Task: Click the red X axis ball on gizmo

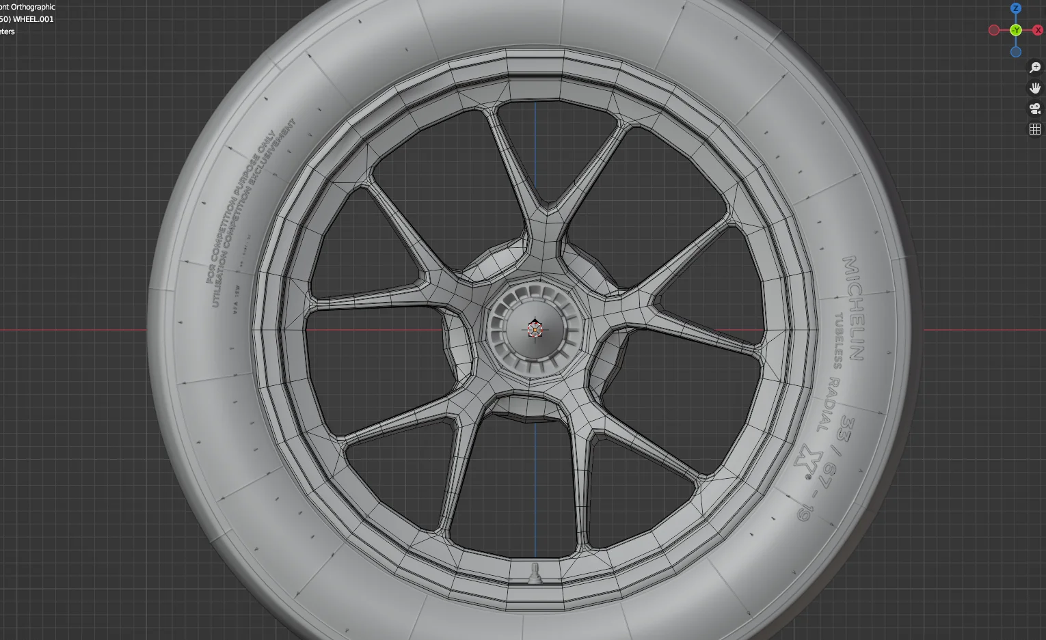Action: click(x=1038, y=29)
